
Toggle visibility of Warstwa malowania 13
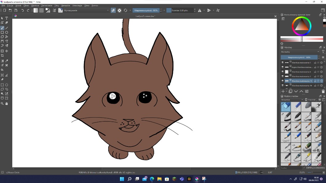283,81
